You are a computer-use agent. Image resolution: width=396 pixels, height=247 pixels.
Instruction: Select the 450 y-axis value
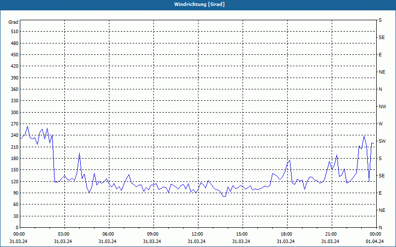[15, 55]
